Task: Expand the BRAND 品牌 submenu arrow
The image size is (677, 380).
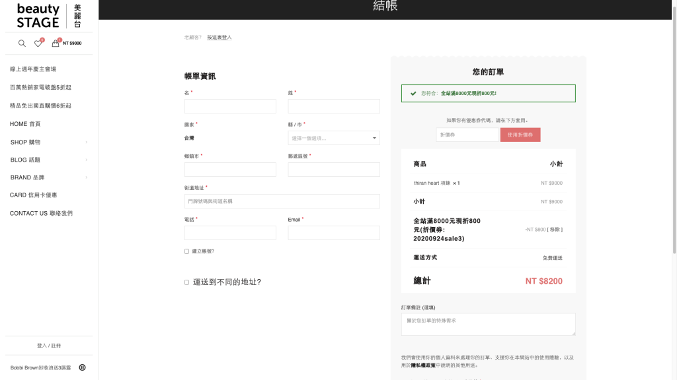Action: (87, 177)
